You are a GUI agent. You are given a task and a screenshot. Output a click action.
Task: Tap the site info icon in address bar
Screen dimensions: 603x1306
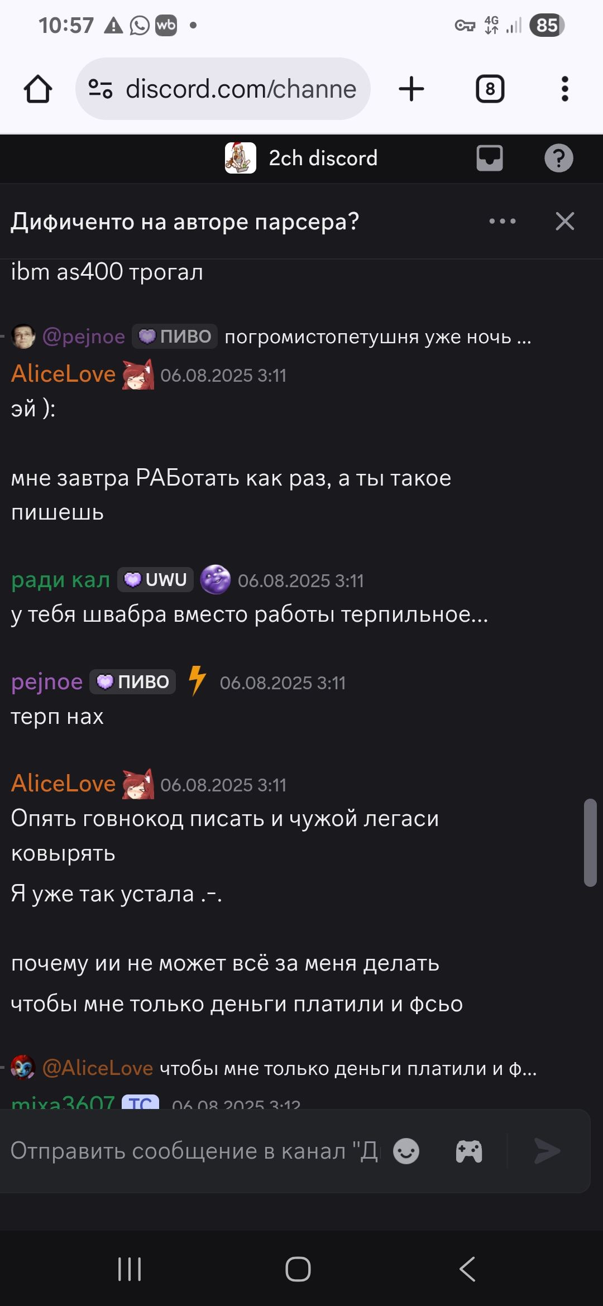(x=101, y=89)
